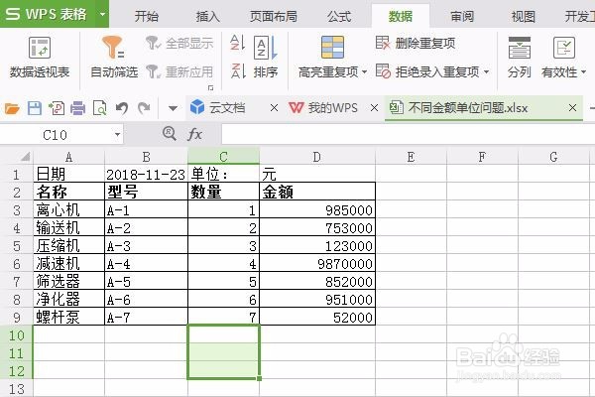Switch to the 审阅 tab

tap(462, 16)
